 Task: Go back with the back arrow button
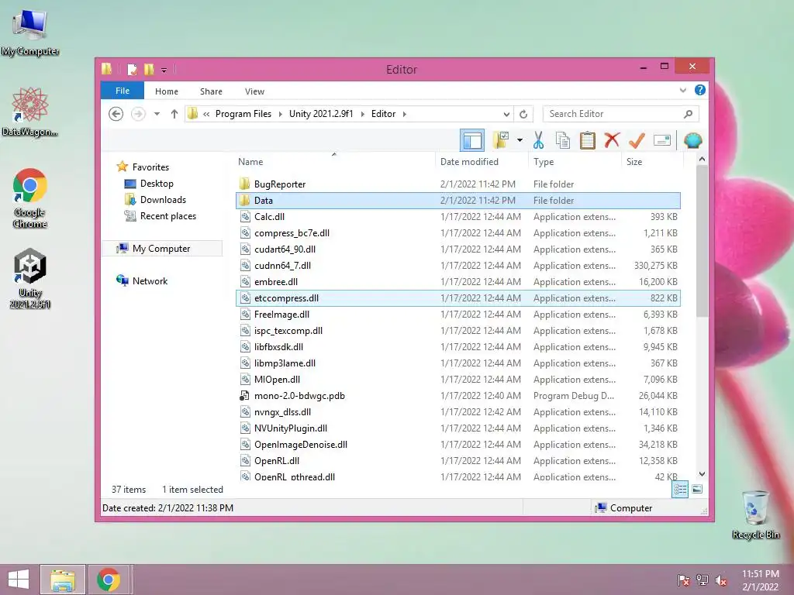(116, 114)
